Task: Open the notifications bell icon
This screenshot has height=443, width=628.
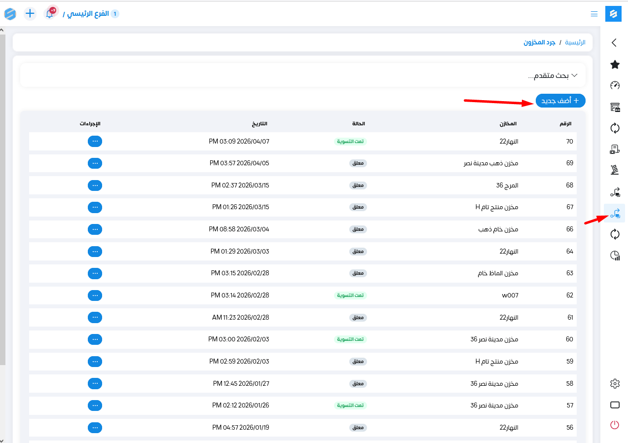Action: coord(49,13)
